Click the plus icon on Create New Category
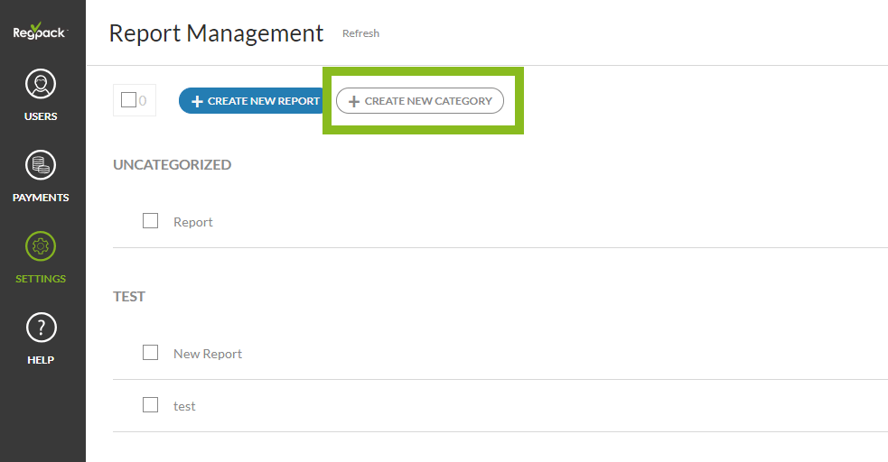 [354, 101]
